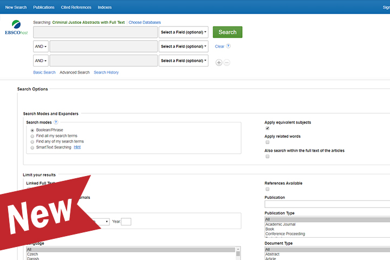This screenshot has width=390, height=260.
Task: Enable Apply related words checkbox
Action: tap(267, 142)
